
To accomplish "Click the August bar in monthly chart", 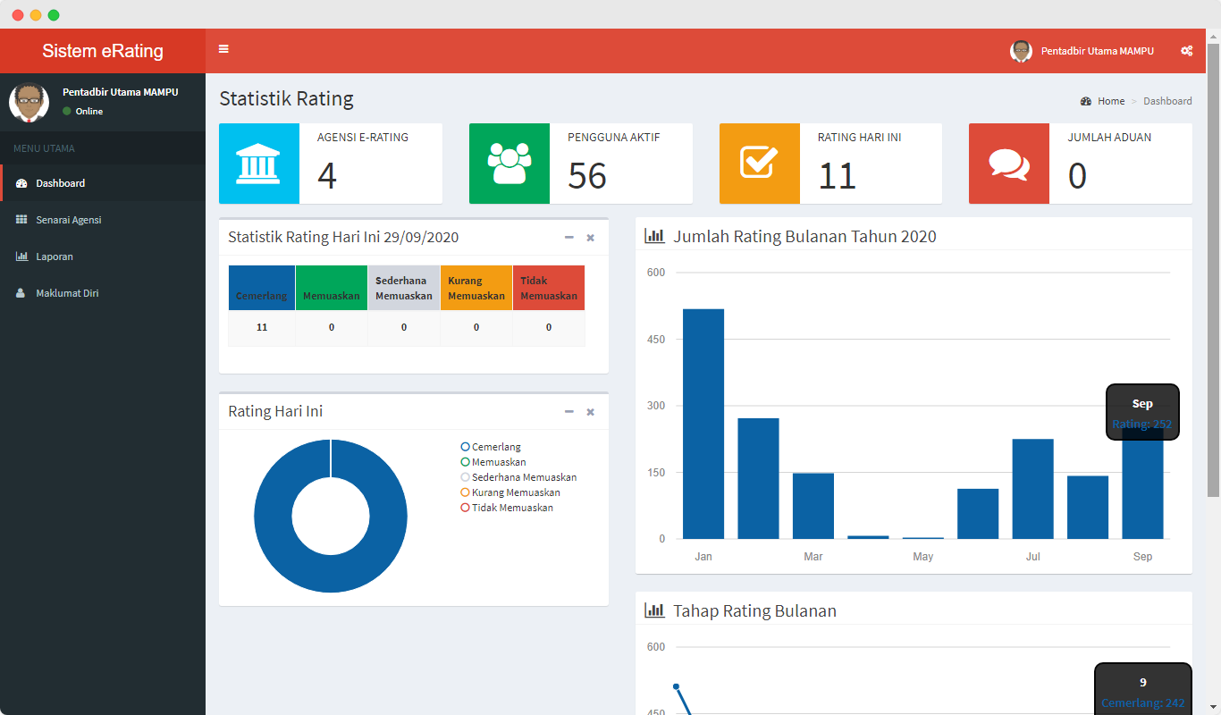I will click(x=1088, y=508).
